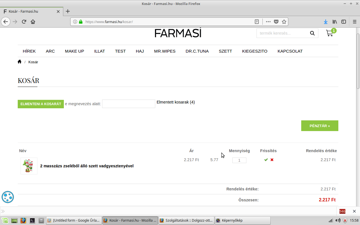The image size is (360, 225).
Task: Open the MAKE UP menu category
Action: (x=75, y=51)
